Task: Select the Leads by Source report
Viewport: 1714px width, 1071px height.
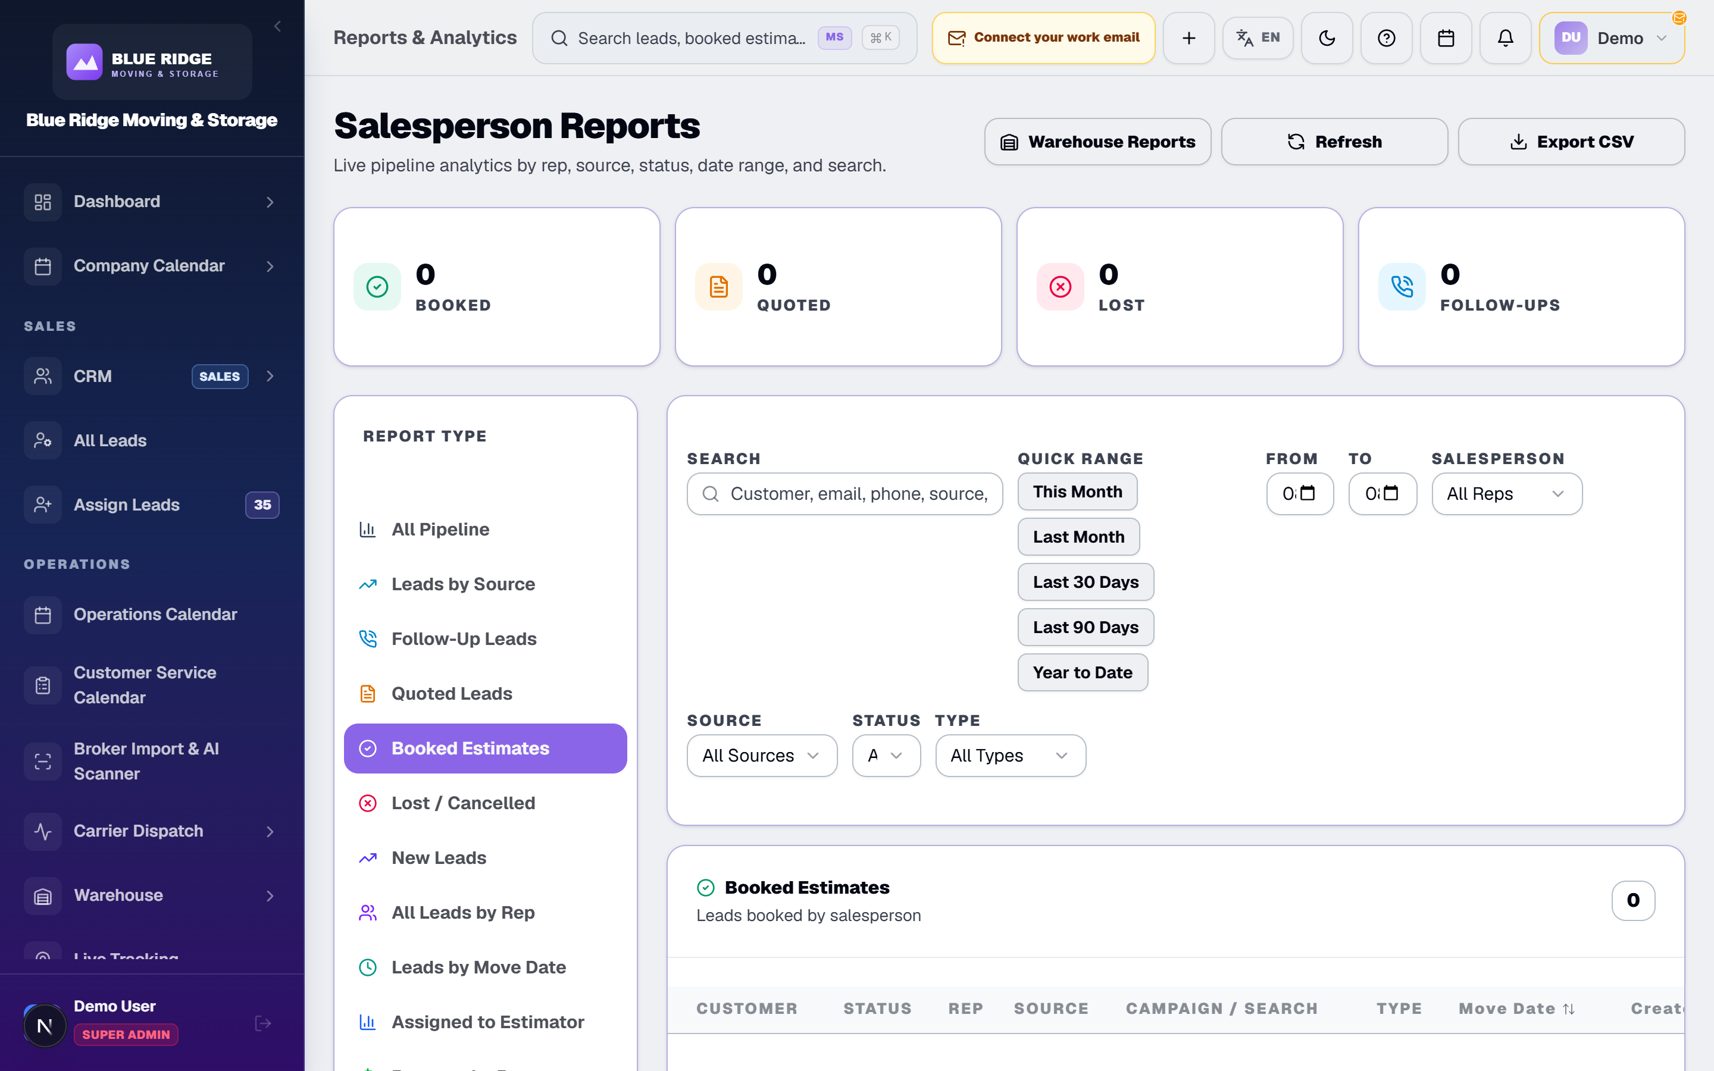Action: click(485, 584)
